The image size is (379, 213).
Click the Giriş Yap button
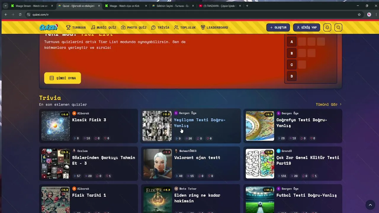click(306, 28)
